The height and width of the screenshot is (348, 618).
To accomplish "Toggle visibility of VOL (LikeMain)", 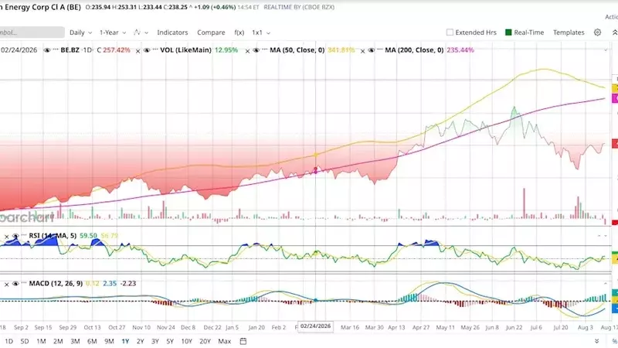I will tap(147, 50).
